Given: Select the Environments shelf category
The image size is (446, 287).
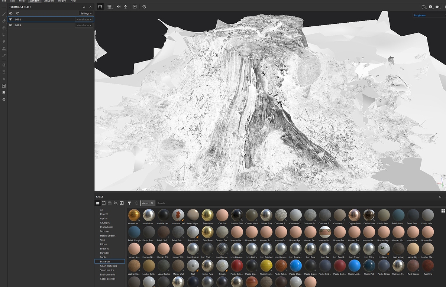Looking at the screenshot, I should coord(107,275).
